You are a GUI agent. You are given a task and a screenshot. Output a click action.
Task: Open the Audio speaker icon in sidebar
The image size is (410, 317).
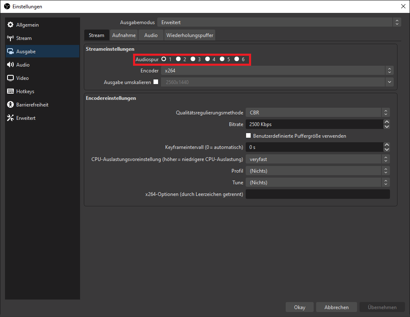10,65
